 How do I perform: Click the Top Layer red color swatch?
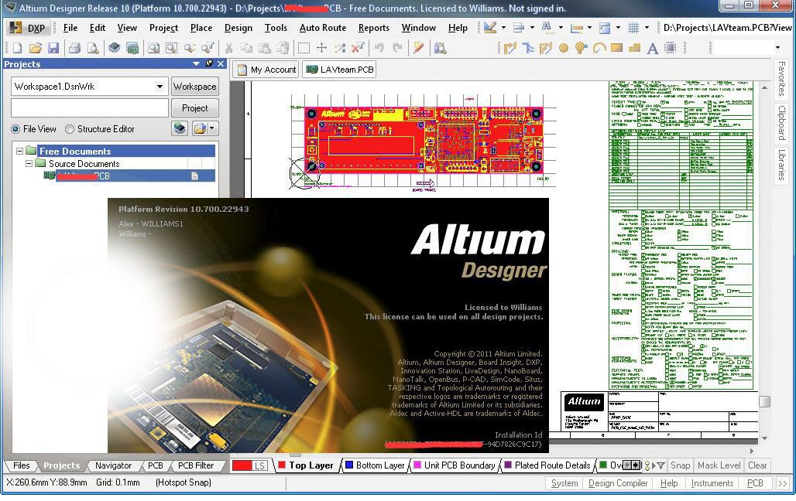point(282,465)
